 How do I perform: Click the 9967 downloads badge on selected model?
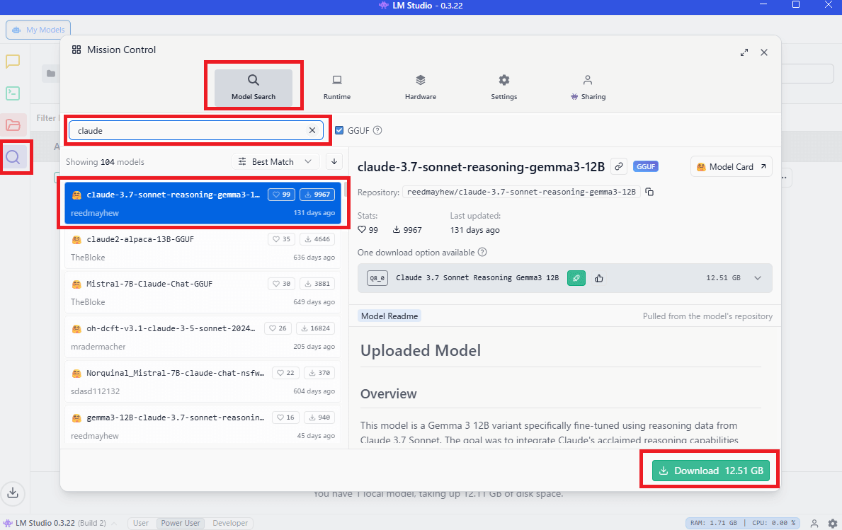pyautogui.click(x=317, y=194)
